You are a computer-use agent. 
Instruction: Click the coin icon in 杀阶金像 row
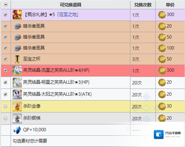coord(162,106)
